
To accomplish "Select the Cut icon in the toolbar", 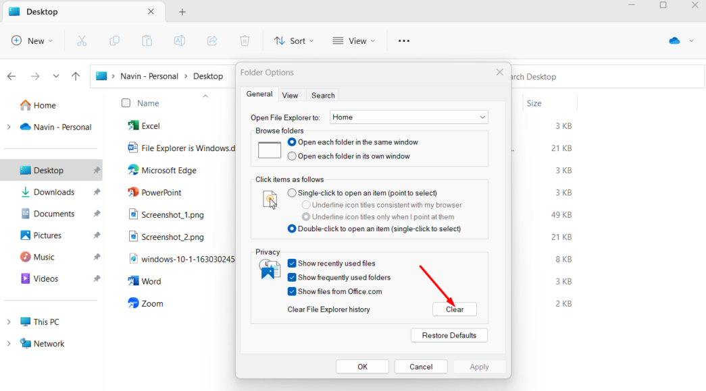I will [x=82, y=40].
